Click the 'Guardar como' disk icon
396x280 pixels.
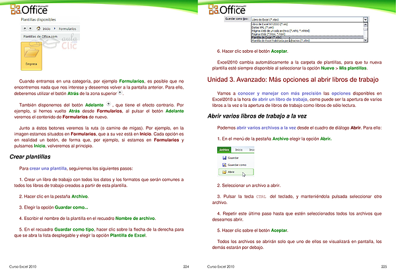(x=224, y=165)
